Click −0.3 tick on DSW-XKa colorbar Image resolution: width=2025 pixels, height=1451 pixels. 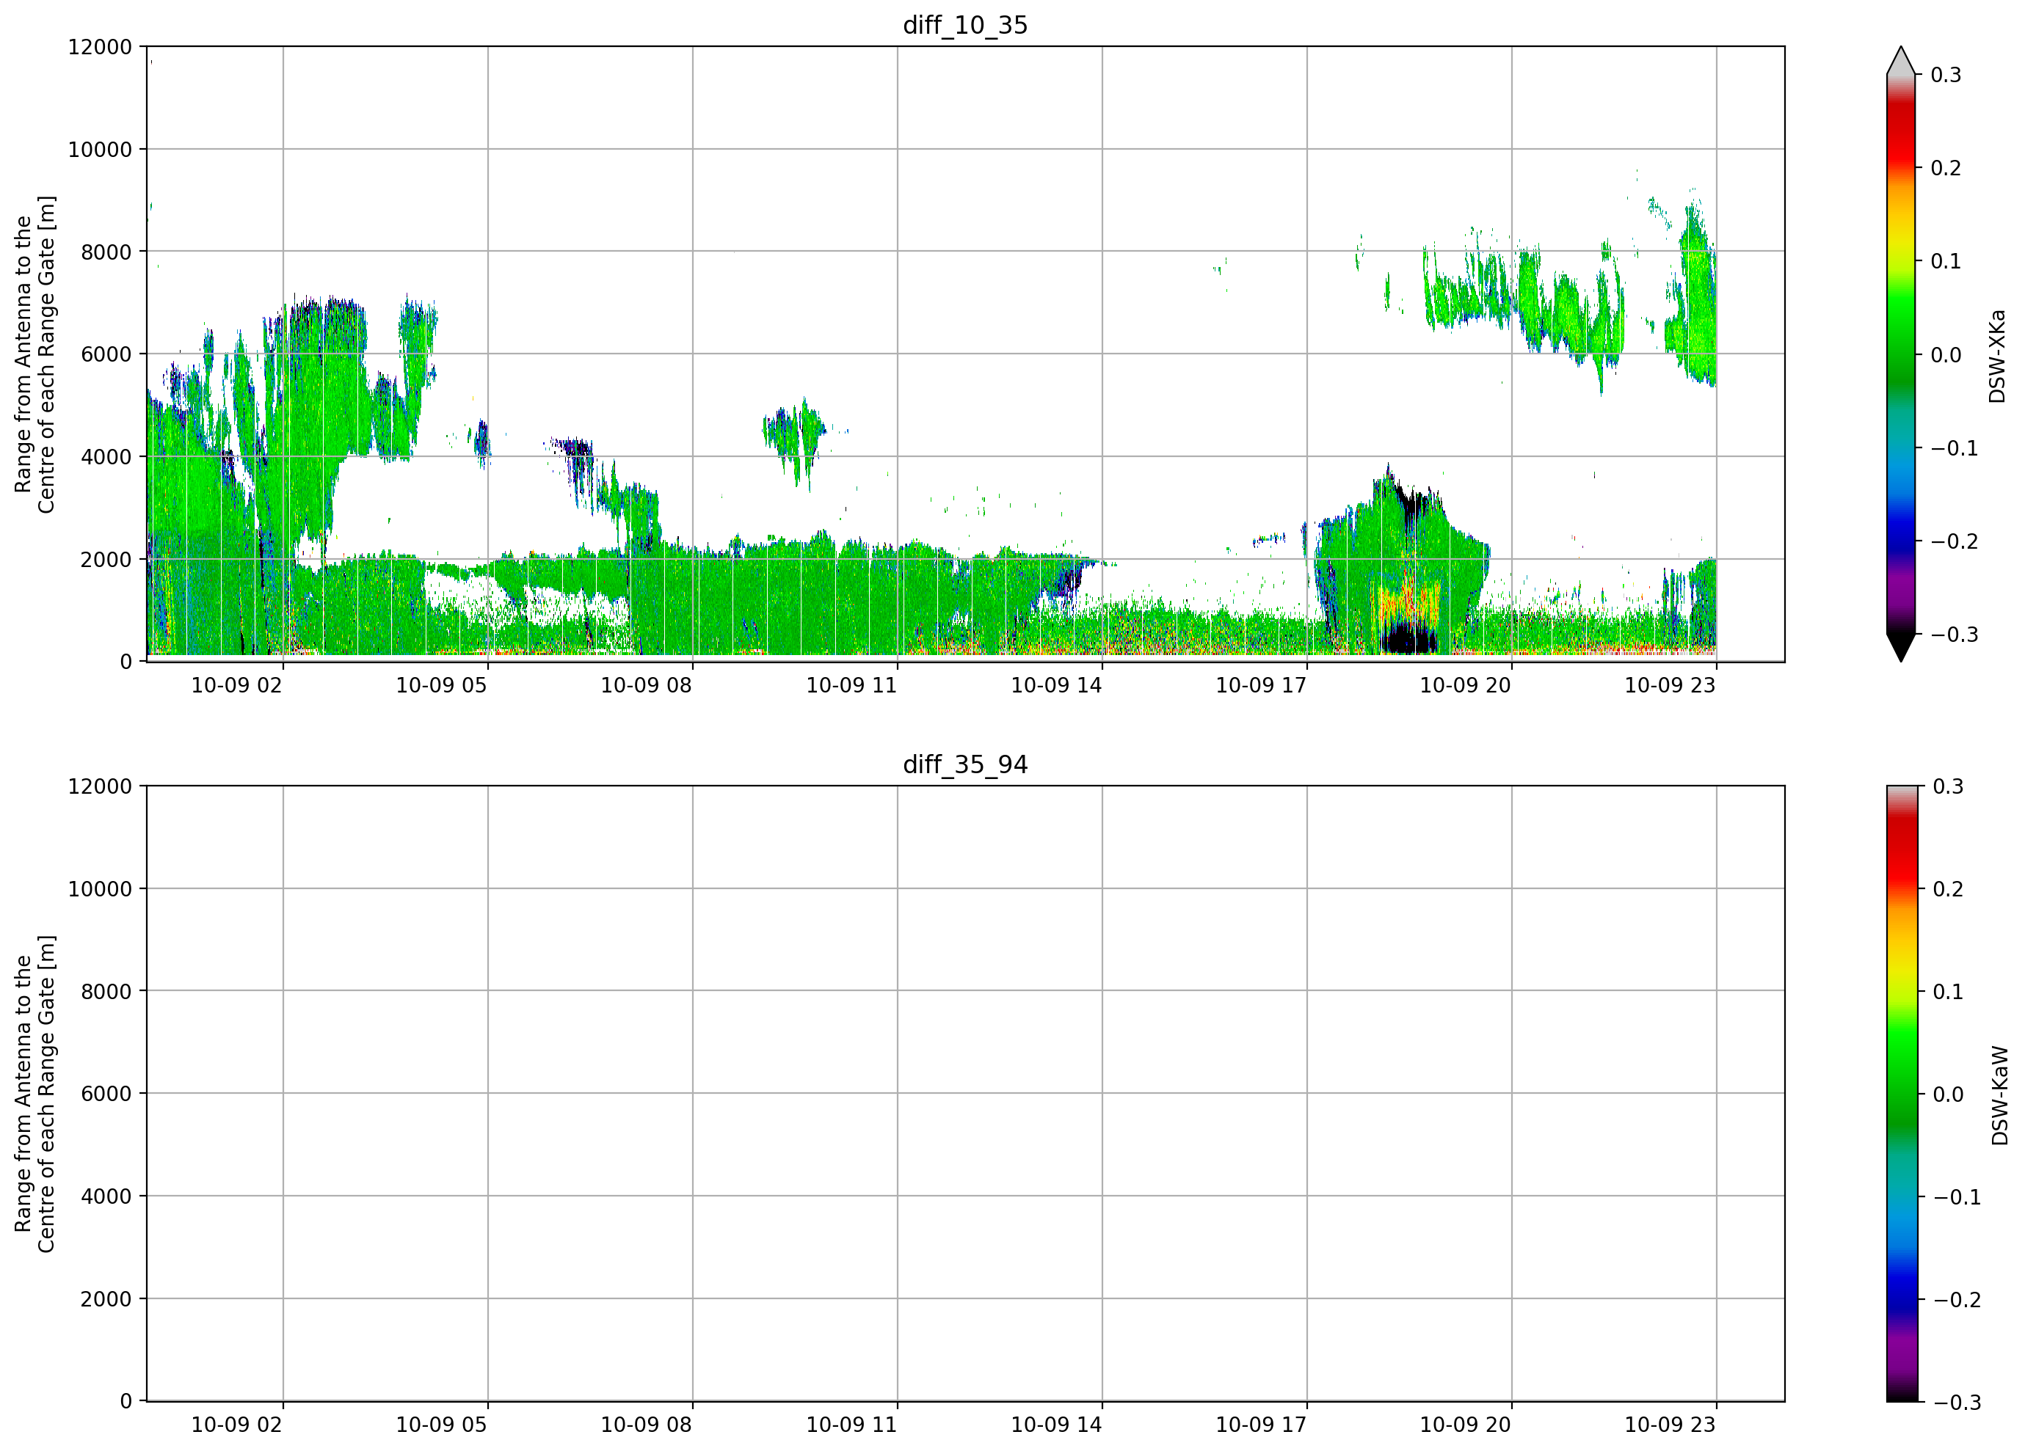pos(1955,635)
